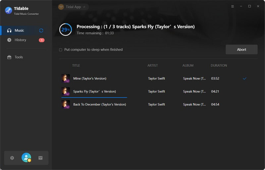The height and width of the screenshot is (170, 265).
Task: Open settings via the gear icon
Action: (x=12, y=158)
